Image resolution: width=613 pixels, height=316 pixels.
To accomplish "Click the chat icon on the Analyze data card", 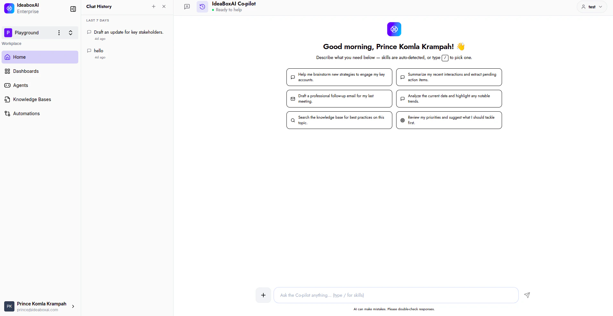I will (x=403, y=99).
